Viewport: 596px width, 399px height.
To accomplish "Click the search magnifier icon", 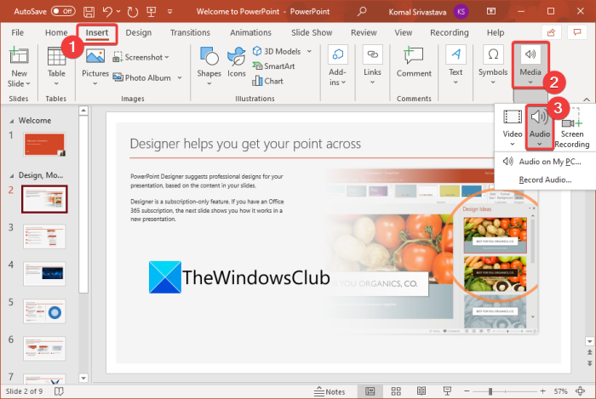I will point(362,11).
